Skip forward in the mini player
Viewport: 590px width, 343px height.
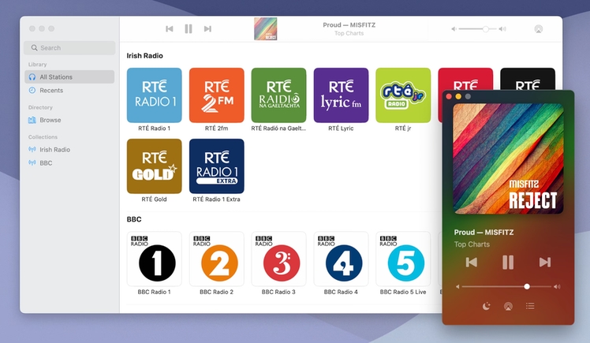coord(544,263)
